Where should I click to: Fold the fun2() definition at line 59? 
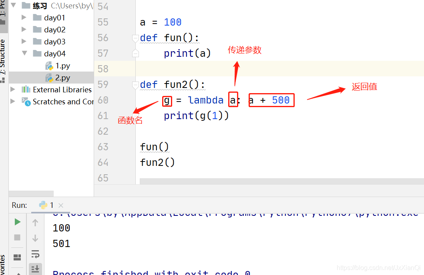135,85
